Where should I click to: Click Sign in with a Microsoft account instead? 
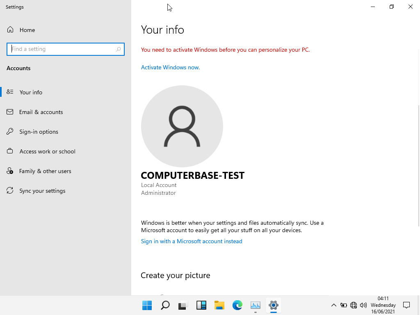pos(192,241)
